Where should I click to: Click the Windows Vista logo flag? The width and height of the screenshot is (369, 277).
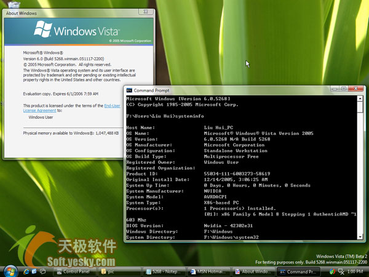point(43,29)
